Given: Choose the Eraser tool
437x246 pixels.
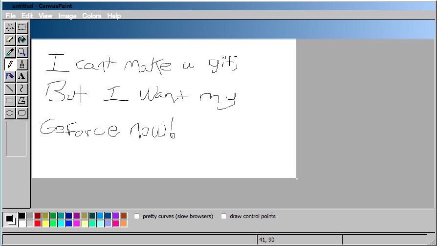Looking at the screenshot, I should click(10, 40).
